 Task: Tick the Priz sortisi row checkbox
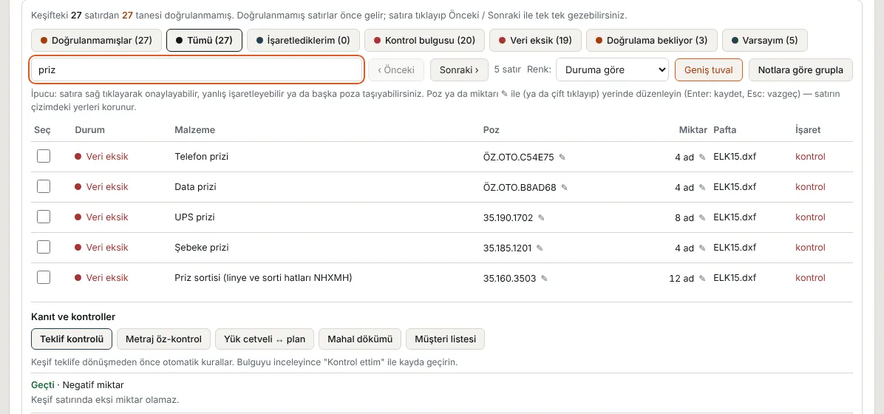pos(44,277)
